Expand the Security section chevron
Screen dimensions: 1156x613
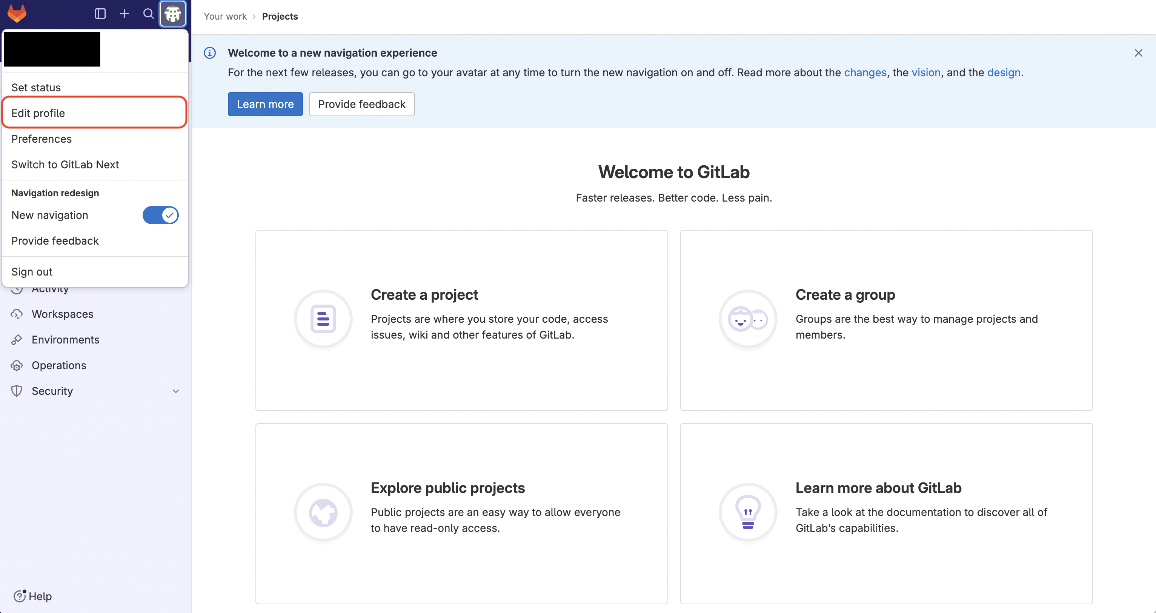(x=175, y=391)
